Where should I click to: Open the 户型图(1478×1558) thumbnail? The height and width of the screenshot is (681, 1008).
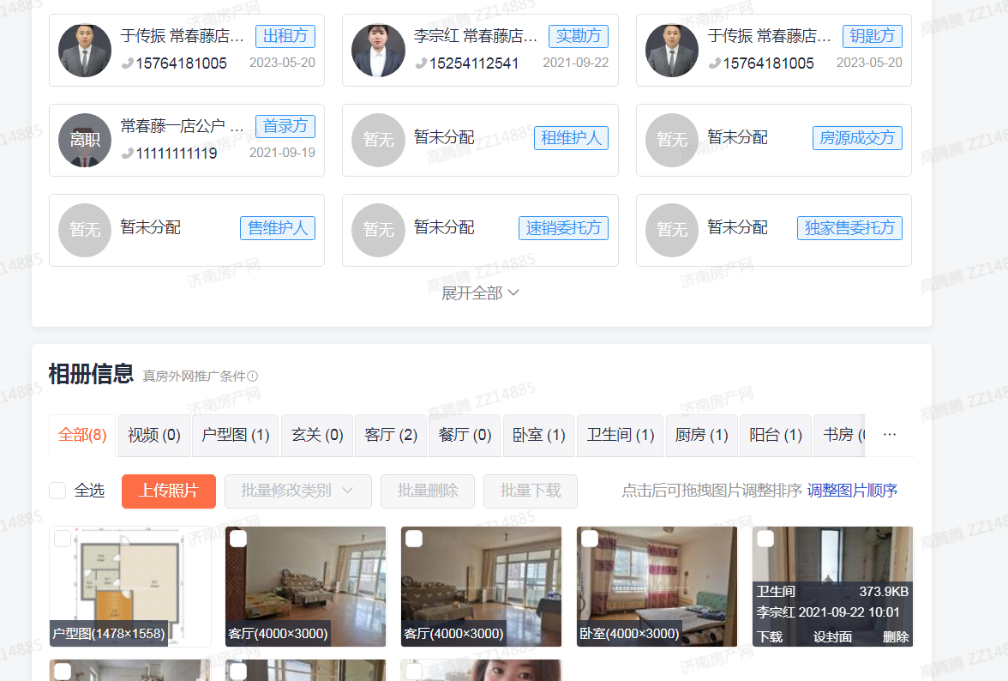[130, 587]
